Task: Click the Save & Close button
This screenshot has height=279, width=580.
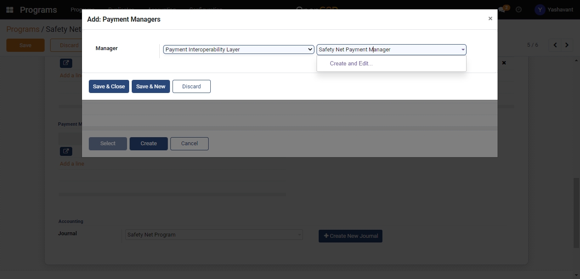Action: click(109, 87)
